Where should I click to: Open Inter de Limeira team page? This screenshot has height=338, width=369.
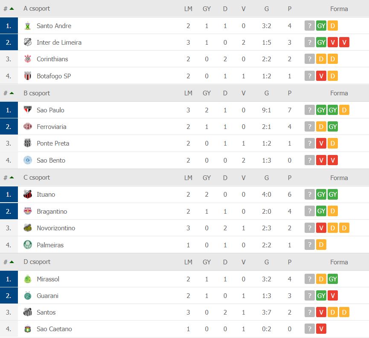59,43
